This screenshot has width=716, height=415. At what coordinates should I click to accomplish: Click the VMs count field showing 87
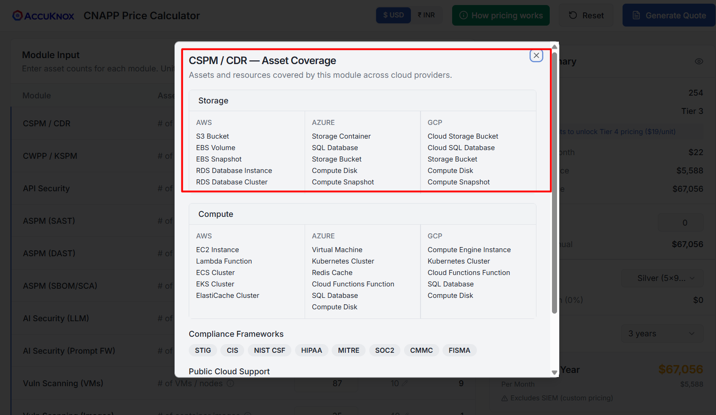coord(326,383)
